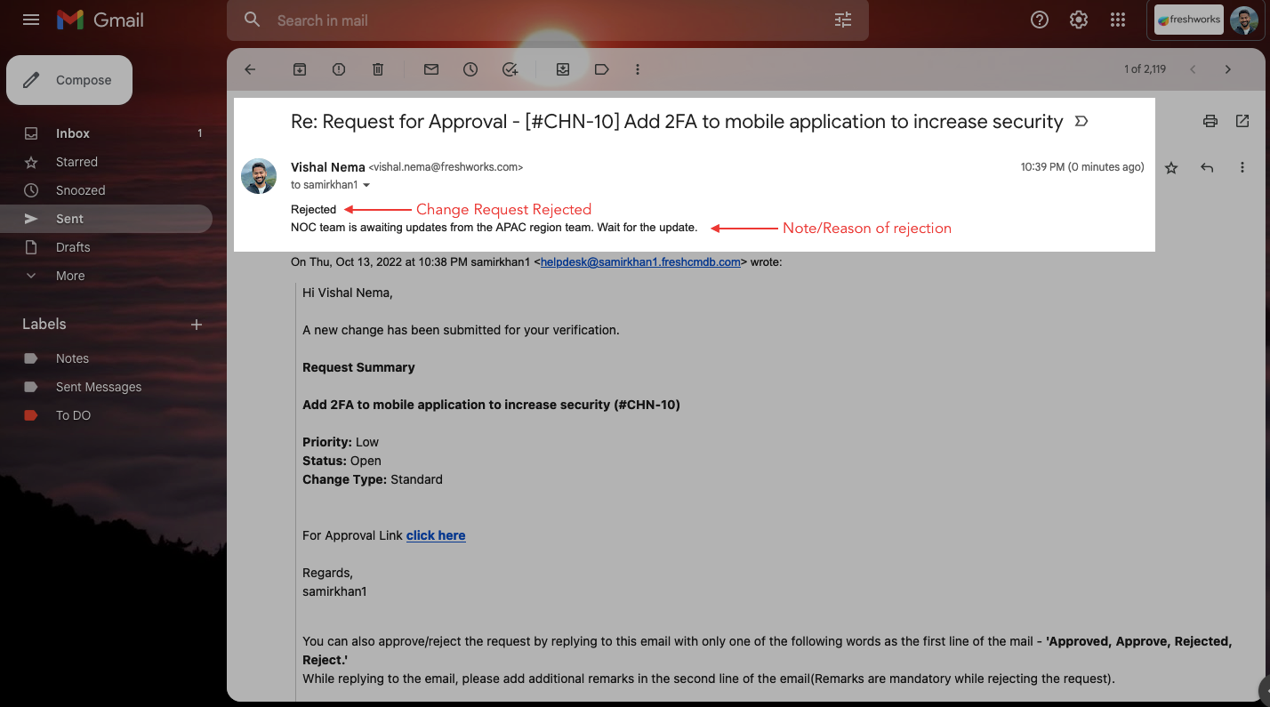1270x707 pixels.
Task: Mark the email as unread
Action: tap(430, 68)
